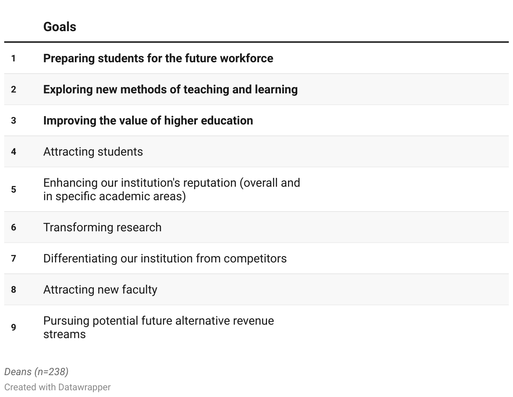Click Improving the value of higher education
The image size is (513, 397).
(148, 121)
